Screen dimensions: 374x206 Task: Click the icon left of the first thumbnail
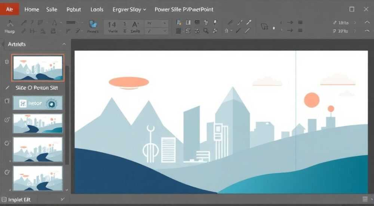[x=7, y=62]
